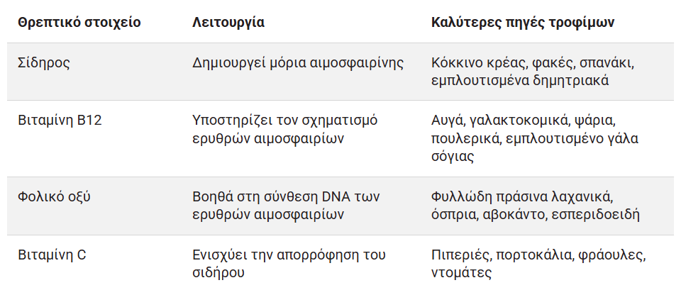Click the word 'σόγιας' in the B12 row
The height and width of the screenshot is (290, 681).
tap(452, 157)
